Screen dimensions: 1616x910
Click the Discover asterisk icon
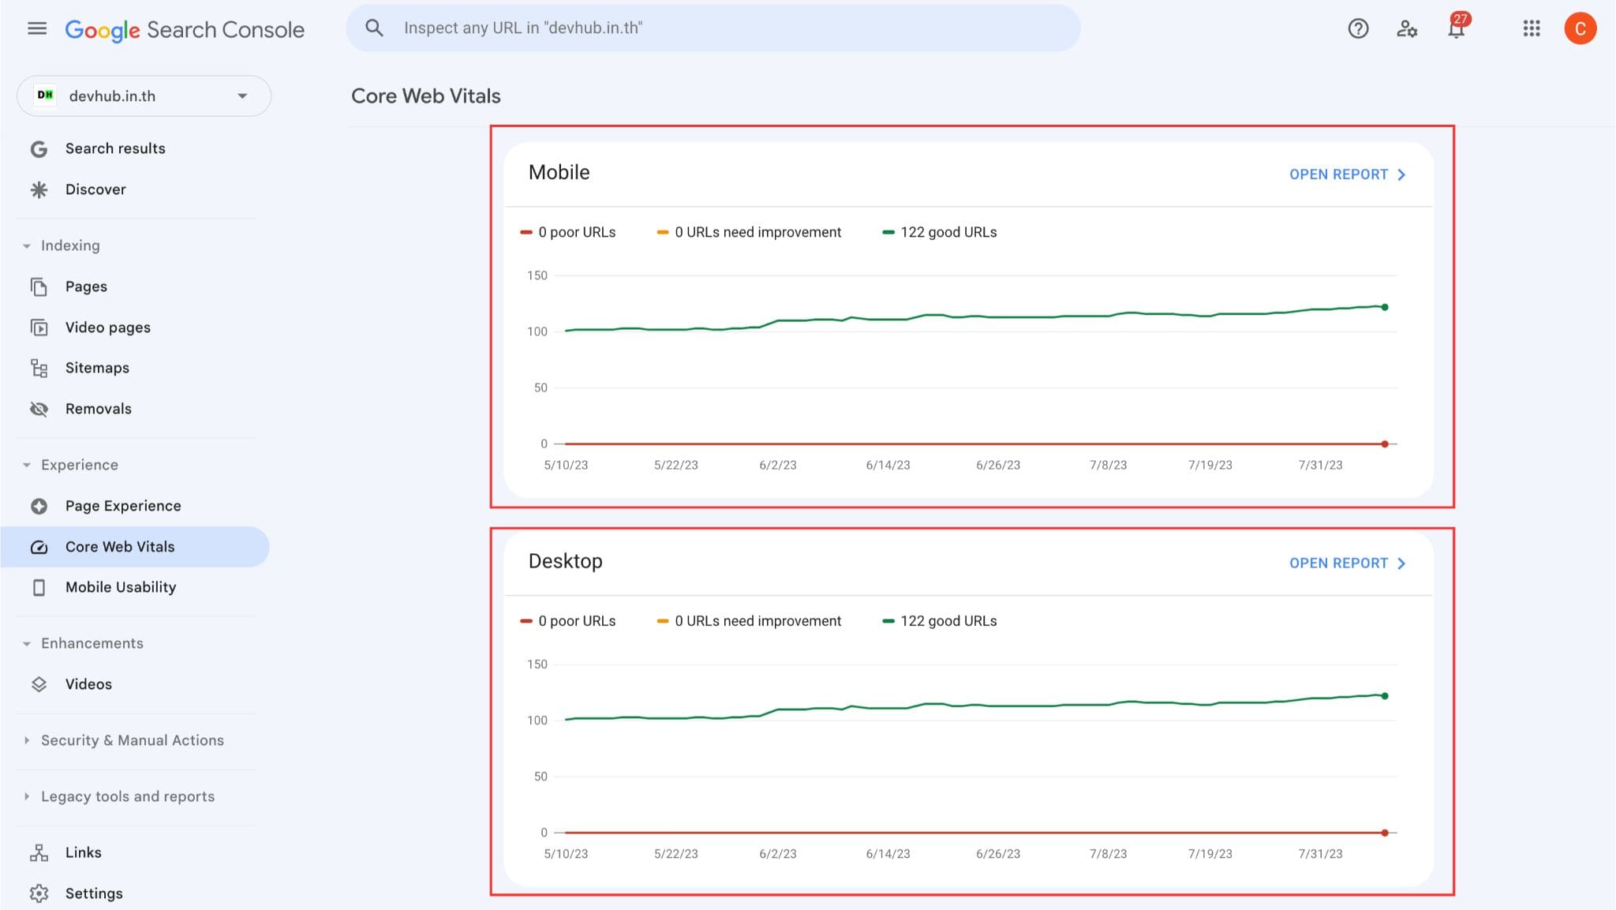pyautogui.click(x=39, y=189)
